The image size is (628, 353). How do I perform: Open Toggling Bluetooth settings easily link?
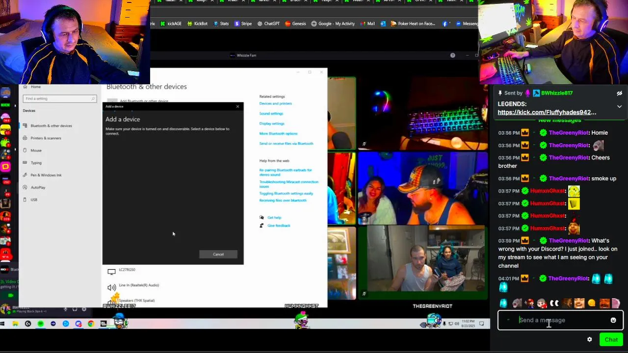(286, 193)
